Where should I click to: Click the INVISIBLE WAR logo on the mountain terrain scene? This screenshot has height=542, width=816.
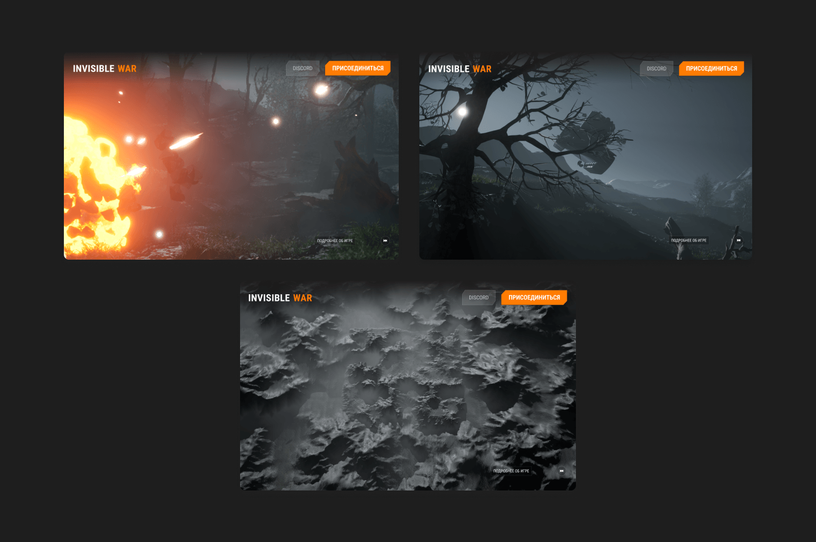pyautogui.click(x=280, y=298)
